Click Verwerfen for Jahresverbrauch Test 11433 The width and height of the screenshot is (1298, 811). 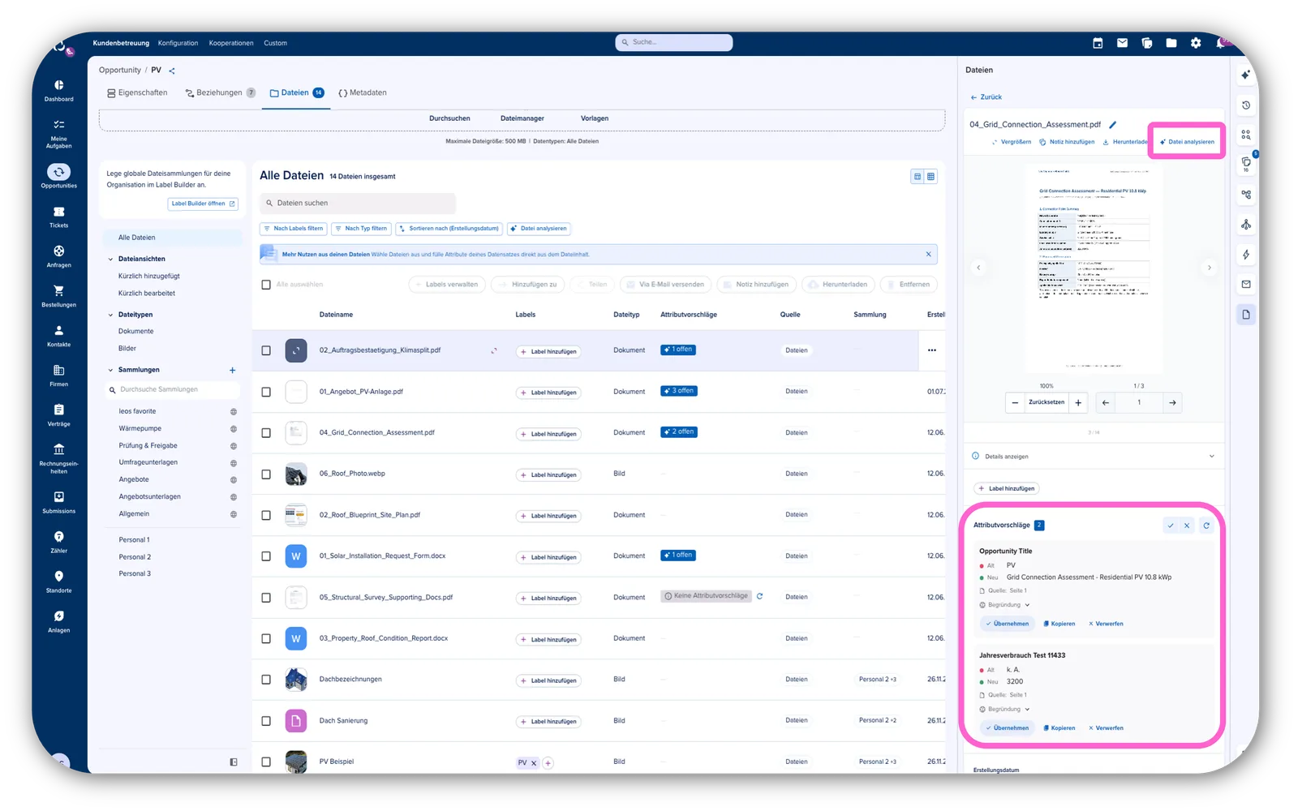pyautogui.click(x=1106, y=728)
